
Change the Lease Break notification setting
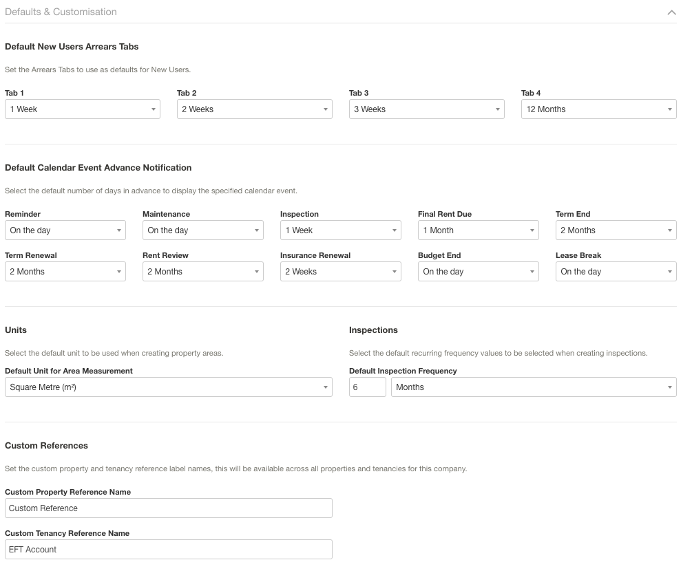[x=616, y=272]
